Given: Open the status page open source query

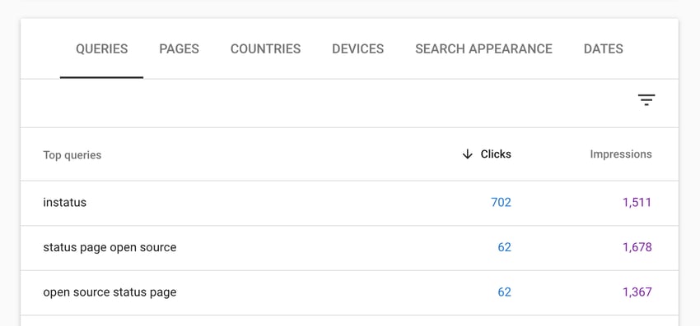Looking at the screenshot, I should (110, 248).
